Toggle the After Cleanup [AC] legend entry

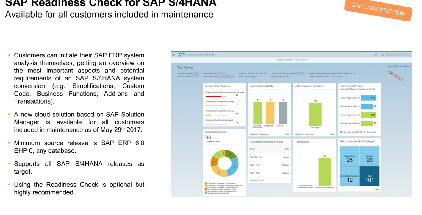(369, 132)
